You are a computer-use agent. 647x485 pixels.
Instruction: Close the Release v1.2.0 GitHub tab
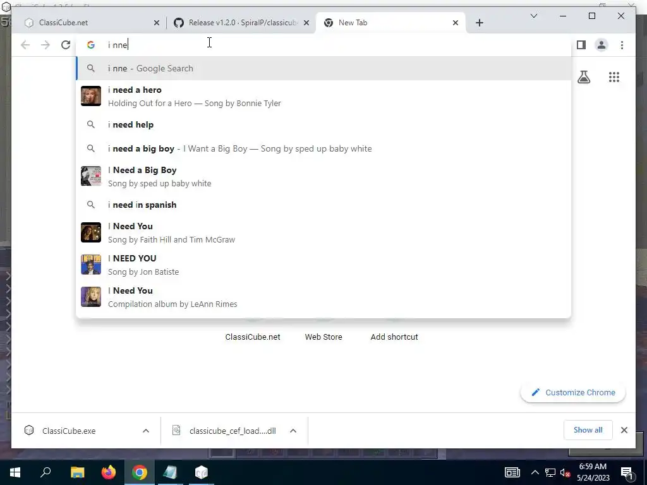(x=306, y=23)
